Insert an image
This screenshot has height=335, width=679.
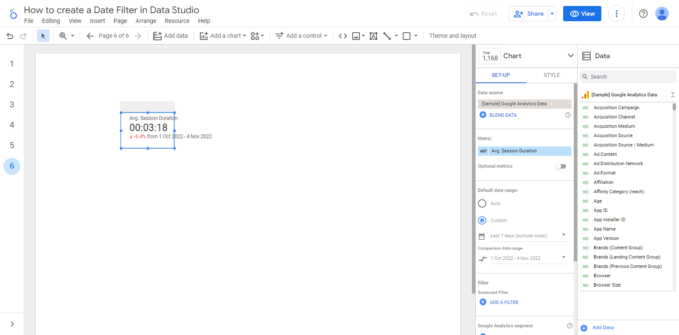coord(356,36)
